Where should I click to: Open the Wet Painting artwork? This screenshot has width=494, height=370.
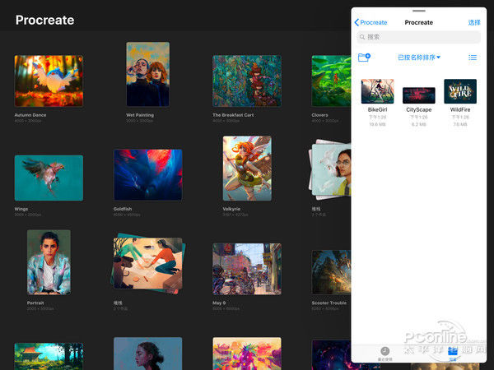pos(147,74)
